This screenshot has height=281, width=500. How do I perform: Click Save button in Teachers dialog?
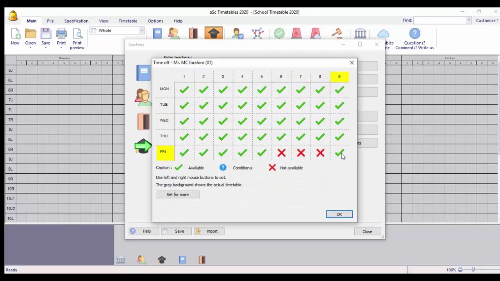(177, 231)
